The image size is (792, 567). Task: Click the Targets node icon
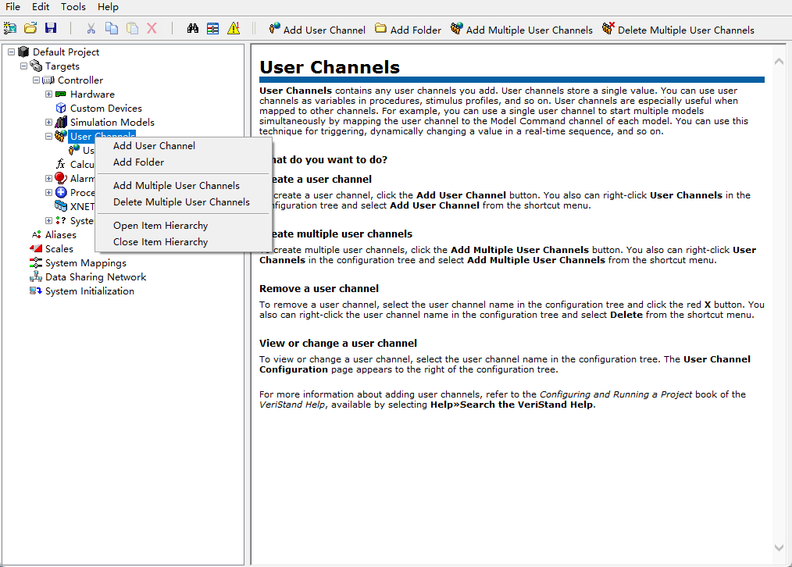pyautogui.click(x=36, y=66)
